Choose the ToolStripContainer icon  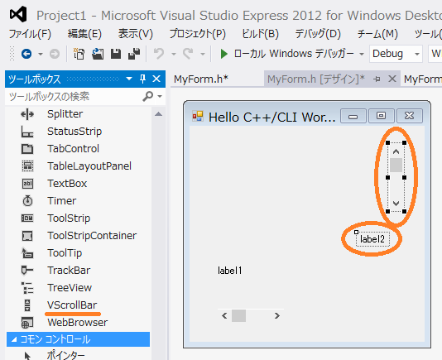point(27,236)
